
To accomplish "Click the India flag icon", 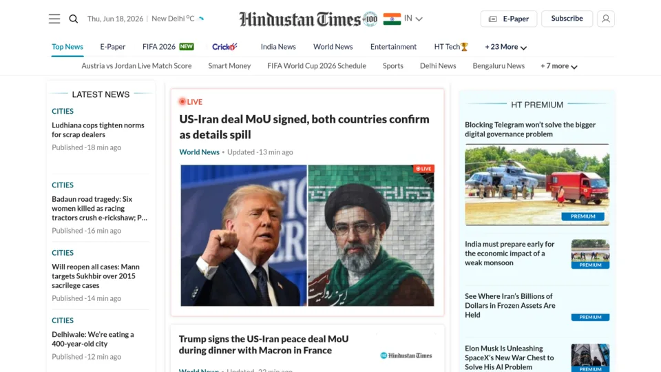I will pos(392,19).
